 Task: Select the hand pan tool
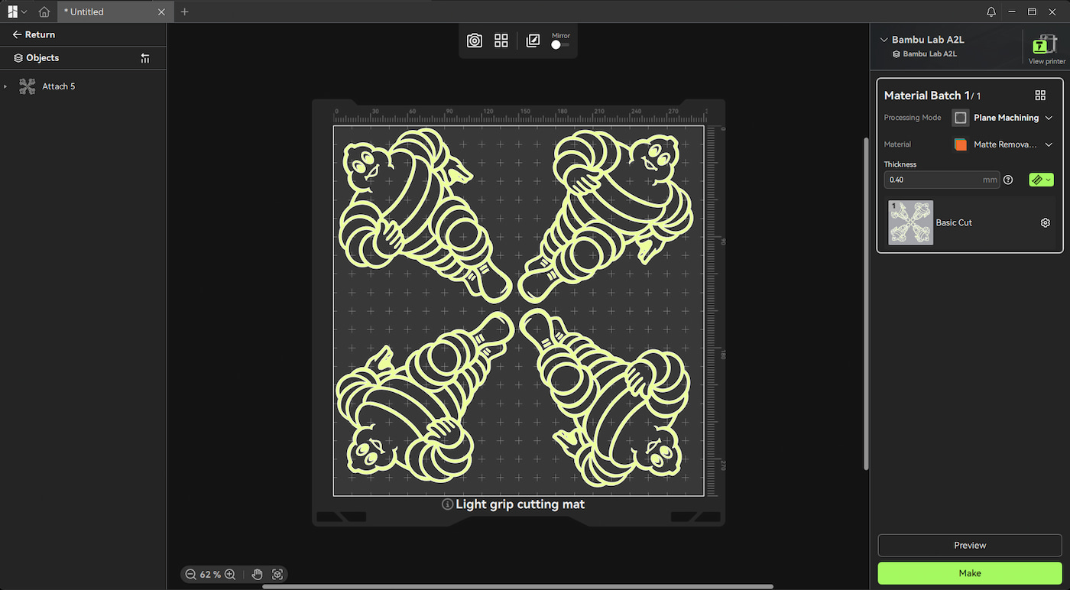click(257, 574)
